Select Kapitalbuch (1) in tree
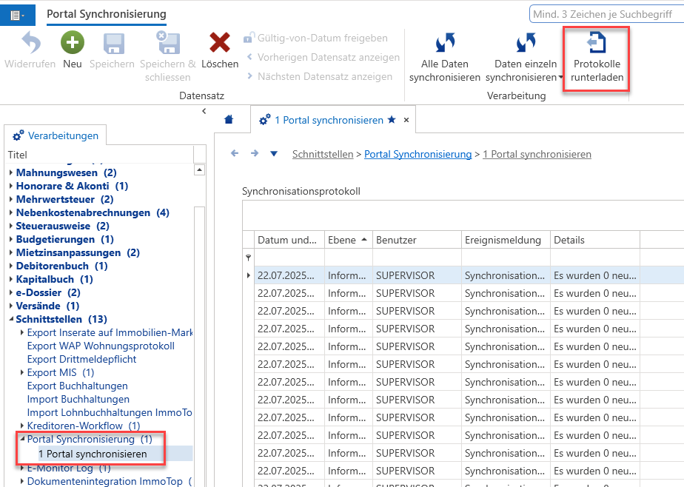 pyautogui.click(x=55, y=280)
